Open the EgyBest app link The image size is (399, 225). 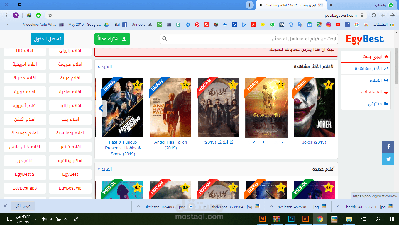tap(25, 188)
